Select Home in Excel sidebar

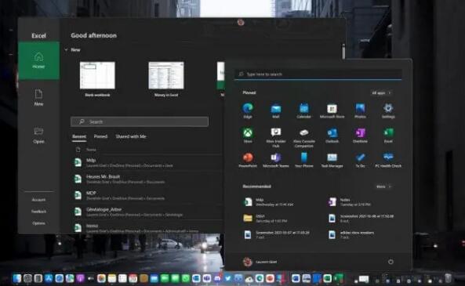[39, 61]
